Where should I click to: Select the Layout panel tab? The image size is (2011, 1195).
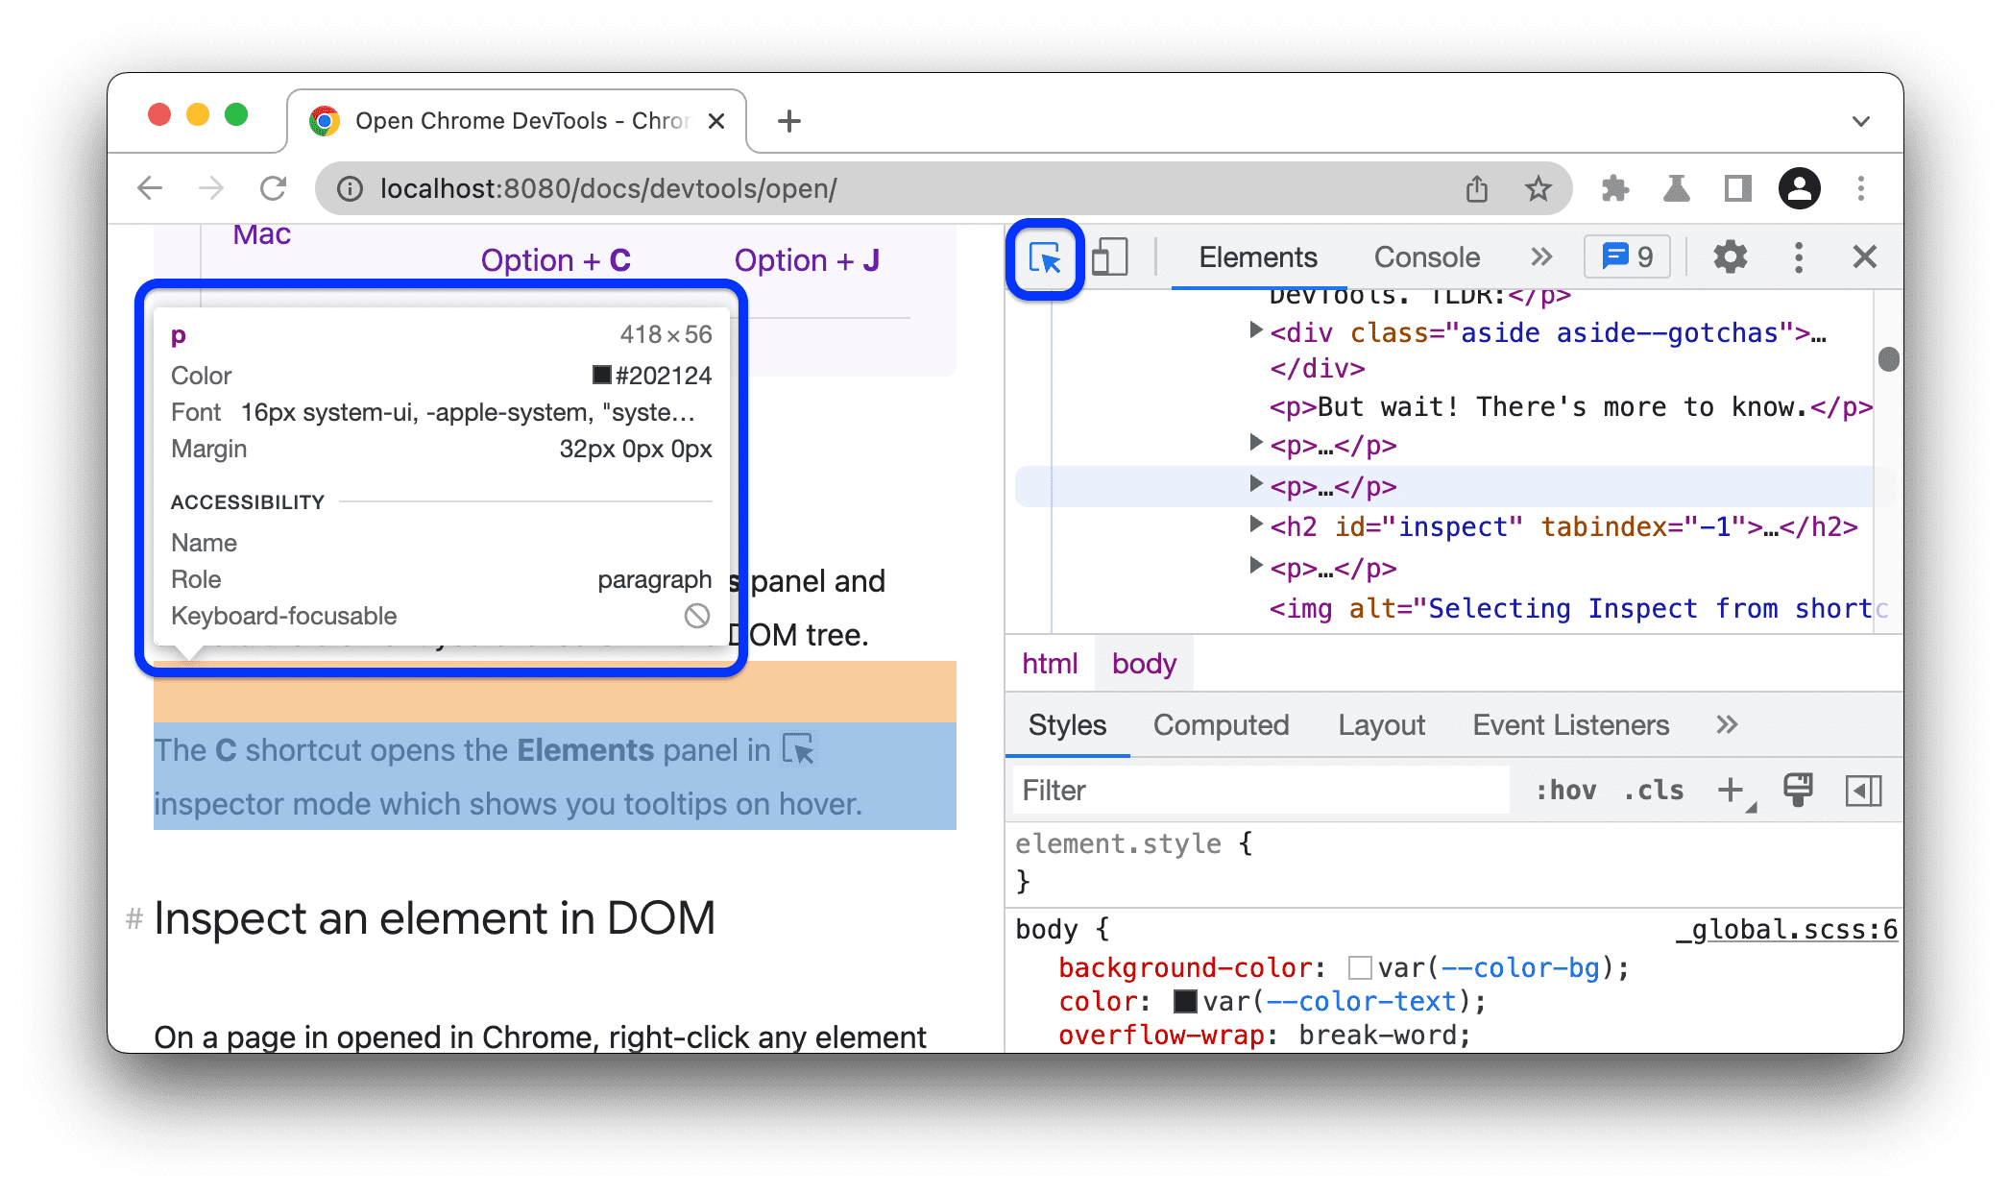(1379, 725)
